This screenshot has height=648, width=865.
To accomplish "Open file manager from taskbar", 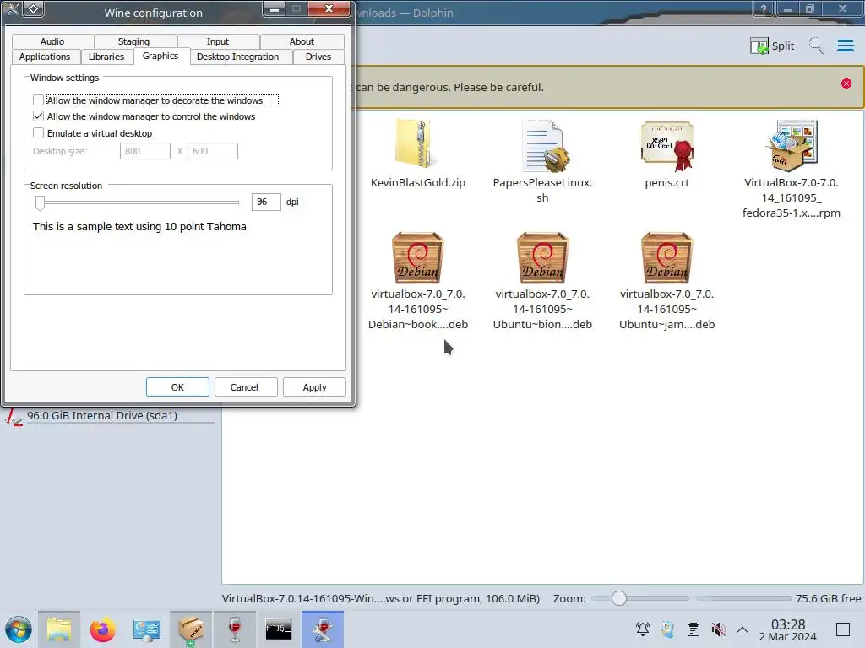I will point(58,629).
